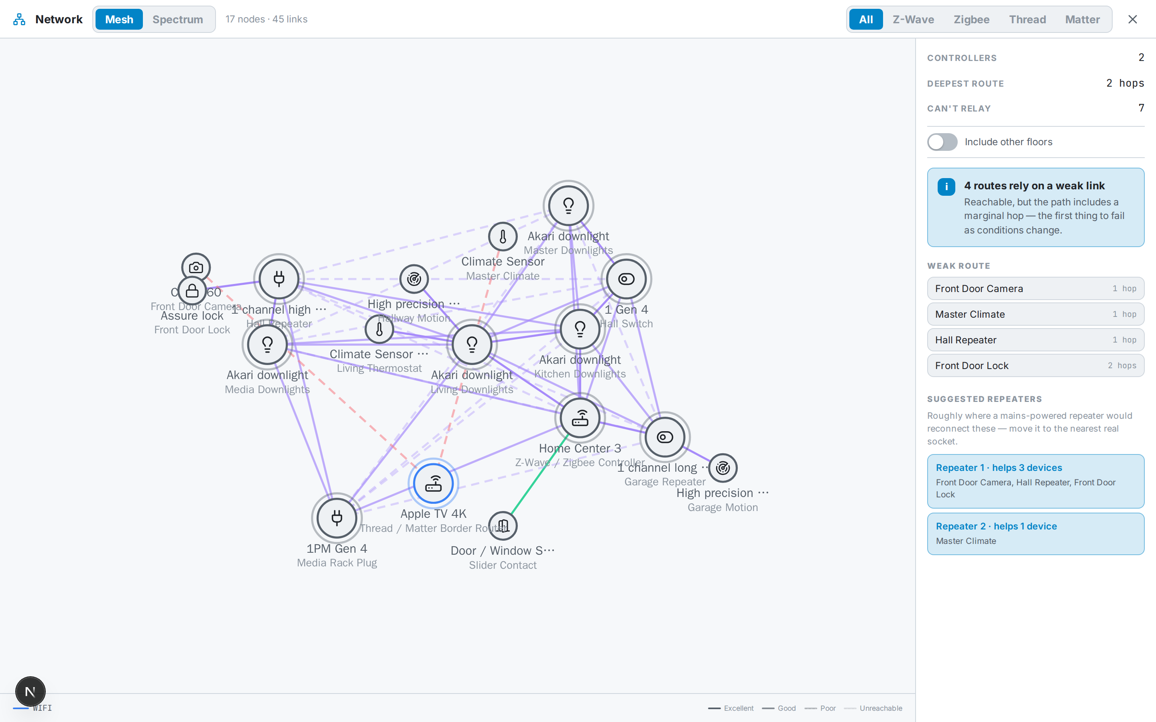
Task: Click the '17 nodes · 45 links' summary text
Action: tap(267, 19)
